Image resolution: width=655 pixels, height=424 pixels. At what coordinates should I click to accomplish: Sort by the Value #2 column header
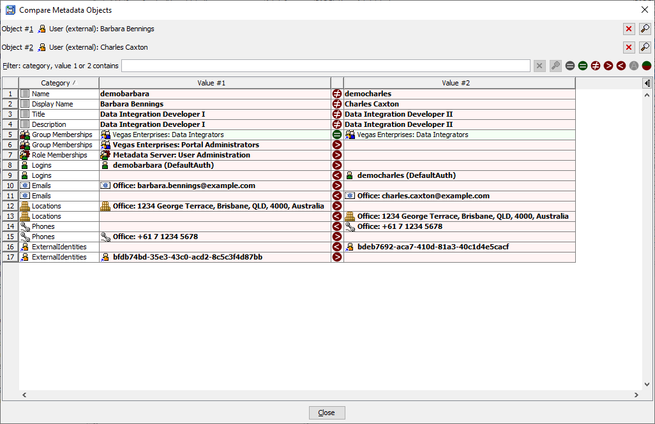(x=459, y=83)
